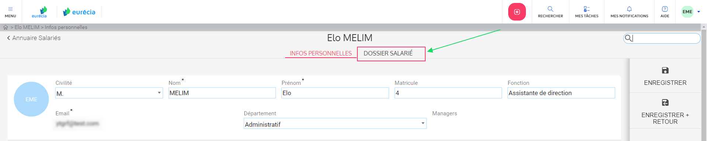Screen dimensions: 707x141
Task: Click the Elo MELIM breadcrumb link
Action: point(27,27)
